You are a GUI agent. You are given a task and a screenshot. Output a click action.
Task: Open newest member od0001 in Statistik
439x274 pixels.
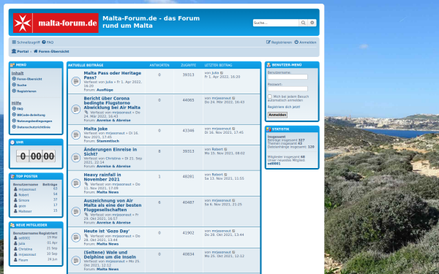(274, 164)
